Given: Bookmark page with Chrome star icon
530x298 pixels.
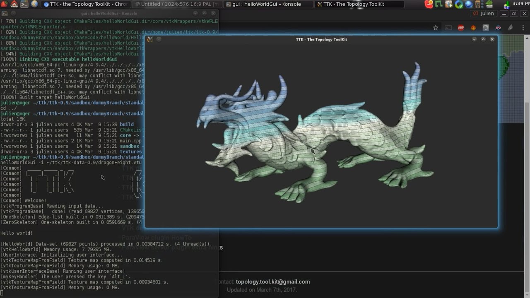Looking at the screenshot, I should 436,28.
